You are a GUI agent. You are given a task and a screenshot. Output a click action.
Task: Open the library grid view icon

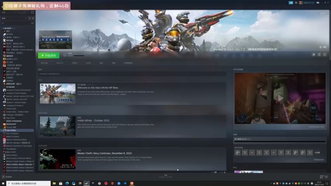[x=32, y=12]
